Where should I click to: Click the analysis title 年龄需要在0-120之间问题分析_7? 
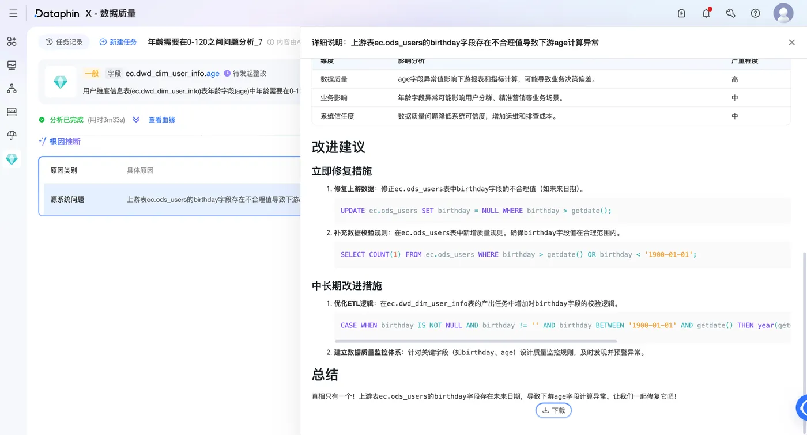pyautogui.click(x=205, y=42)
